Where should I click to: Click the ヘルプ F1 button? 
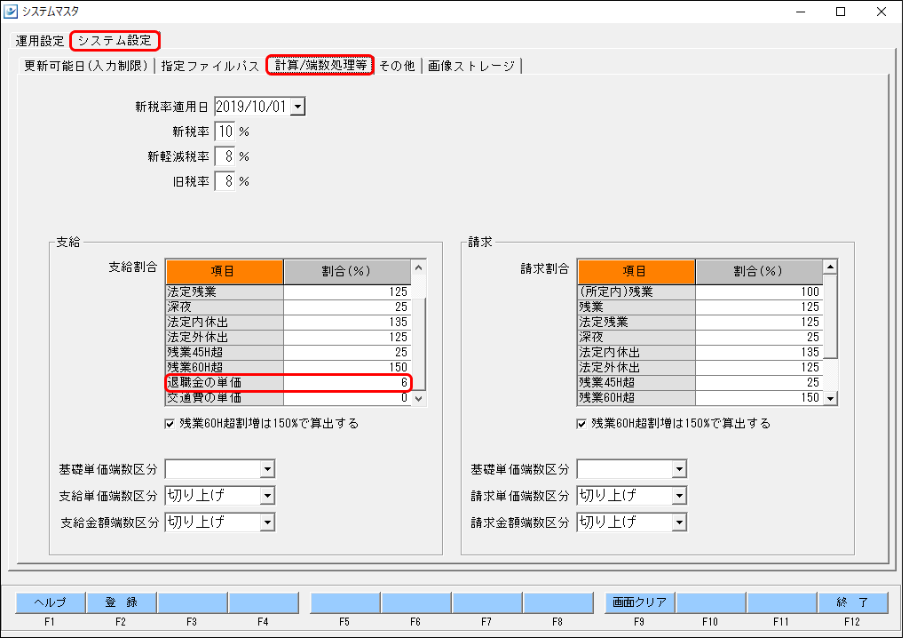(51, 602)
